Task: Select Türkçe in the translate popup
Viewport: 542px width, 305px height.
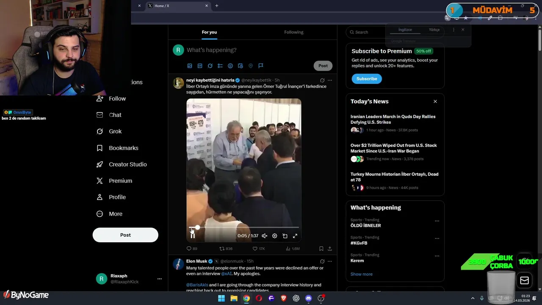Action: click(x=434, y=30)
